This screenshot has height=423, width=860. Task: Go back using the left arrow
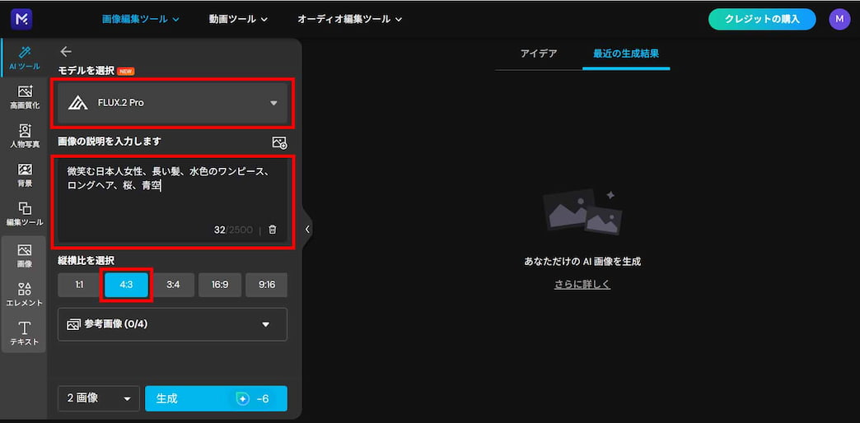[x=66, y=52]
